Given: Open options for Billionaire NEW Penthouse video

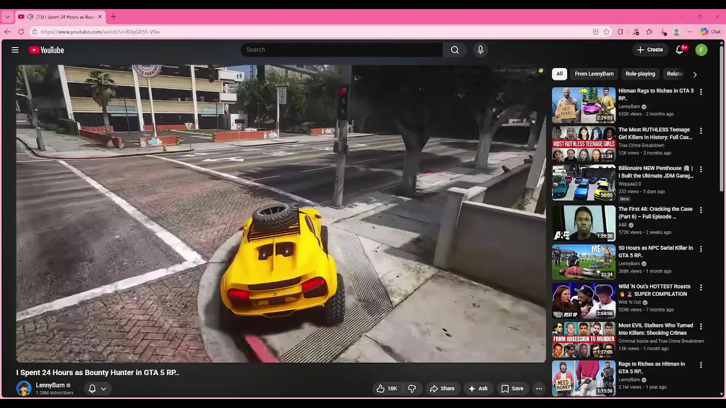Looking at the screenshot, I should (701, 169).
